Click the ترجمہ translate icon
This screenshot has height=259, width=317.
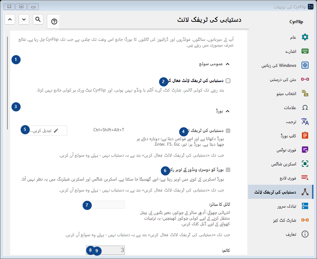pos(305,121)
